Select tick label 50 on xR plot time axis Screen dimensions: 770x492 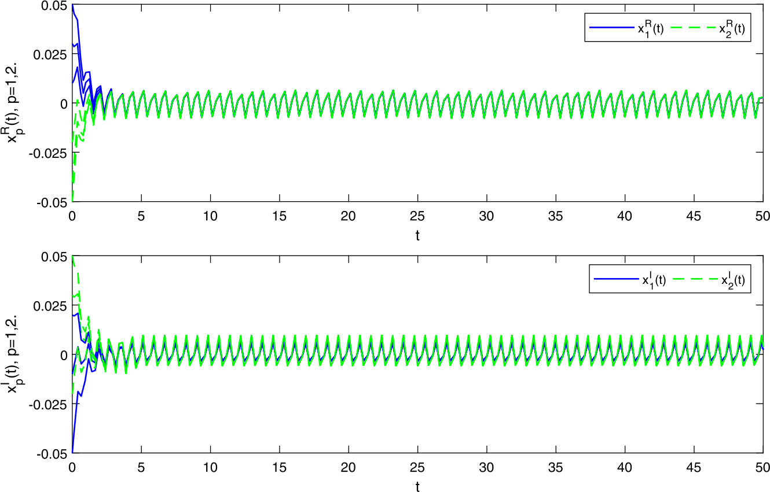click(x=763, y=215)
